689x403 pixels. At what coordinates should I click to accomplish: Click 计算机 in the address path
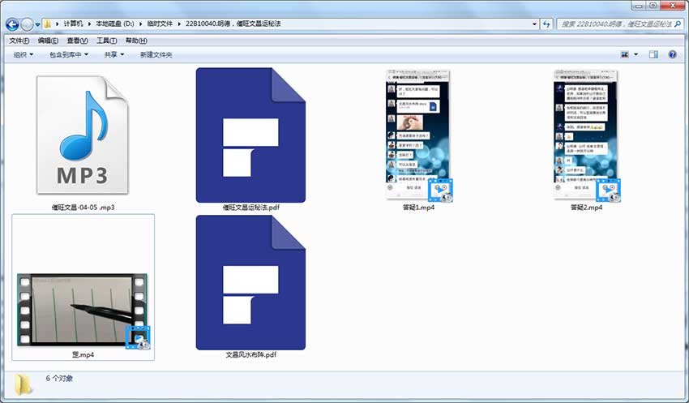(73, 24)
